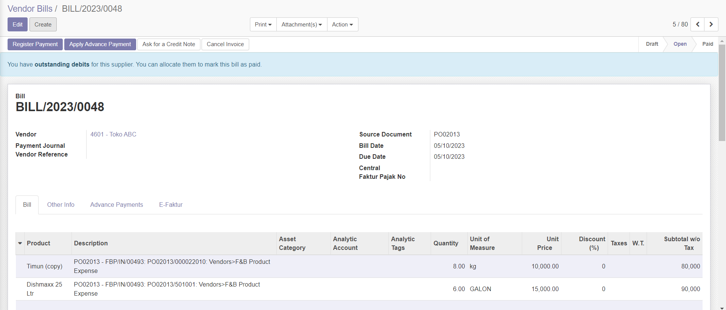726x310 pixels.
Task: Go to previous vendor bill record
Action: pyautogui.click(x=698, y=24)
